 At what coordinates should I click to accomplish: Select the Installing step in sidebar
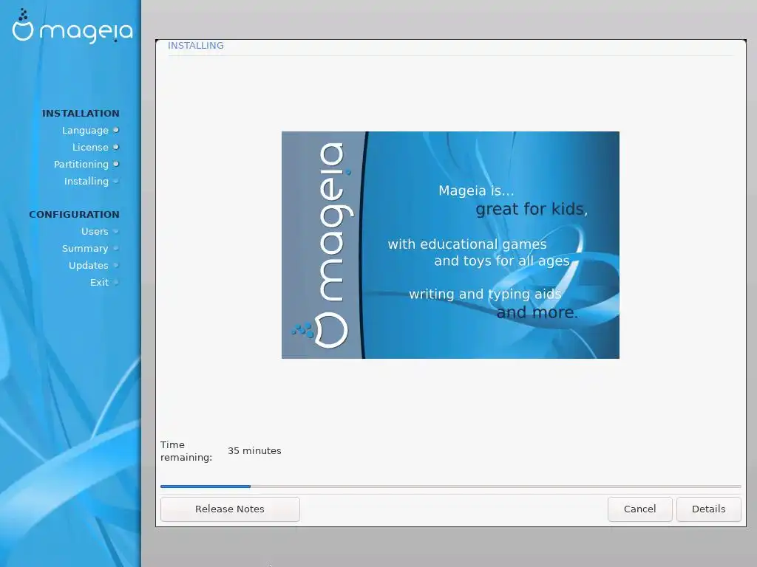click(86, 182)
